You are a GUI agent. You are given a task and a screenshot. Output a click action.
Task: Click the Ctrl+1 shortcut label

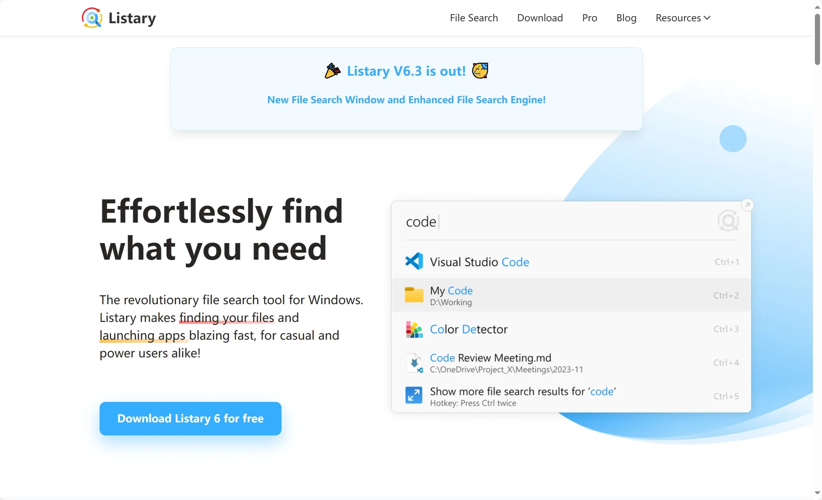(727, 262)
